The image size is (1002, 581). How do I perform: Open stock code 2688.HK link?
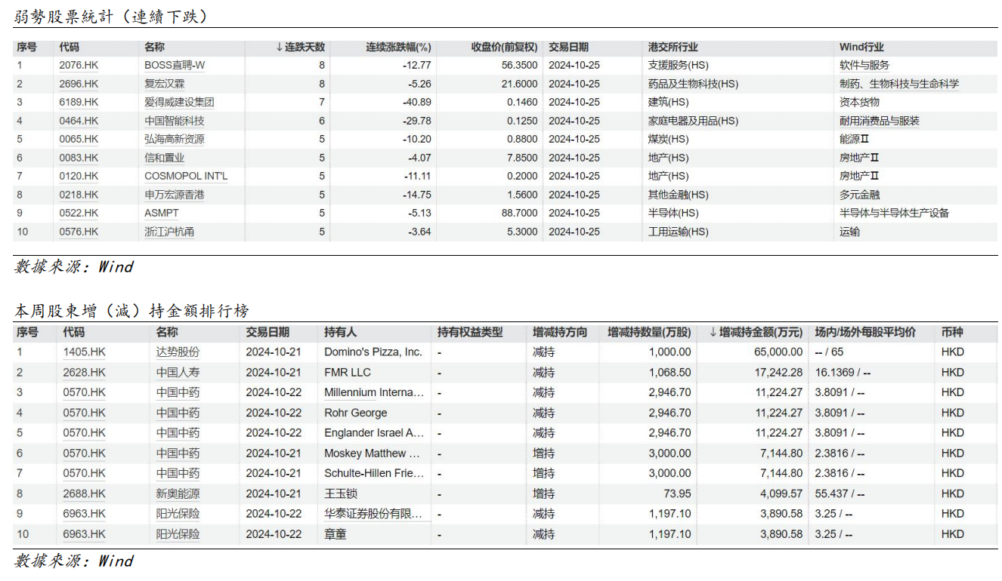coord(84,493)
